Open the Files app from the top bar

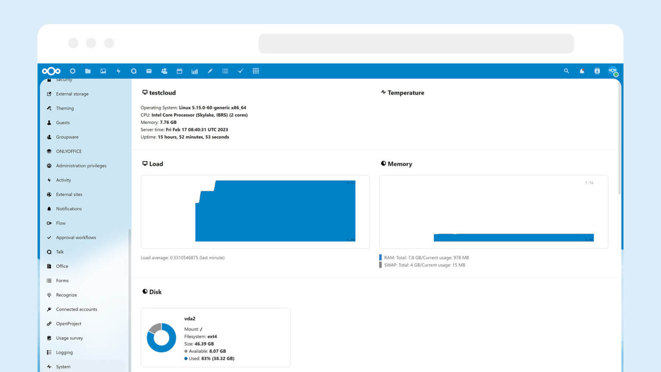(x=88, y=71)
